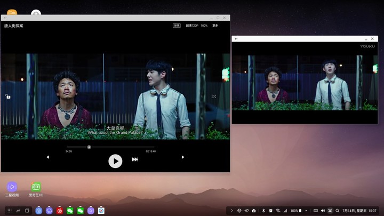Screen dimensions: 384x216
Task: Open the 更多 menu in the player
Action: point(215,26)
